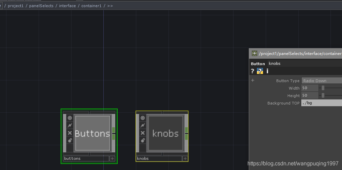Viewport: 342px width, 170px height.
Task: Click the Button Type parameter label
Action: 288,81
